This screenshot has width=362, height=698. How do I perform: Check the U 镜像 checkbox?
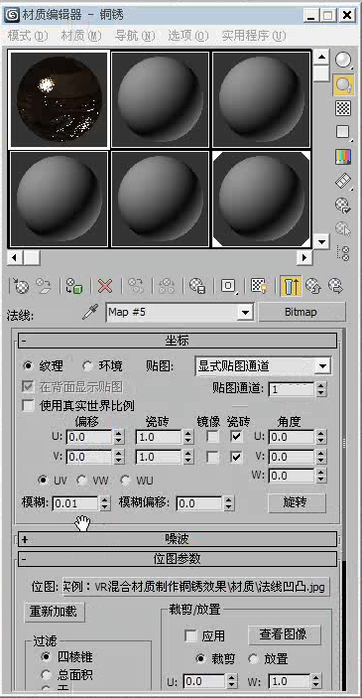(x=213, y=437)
